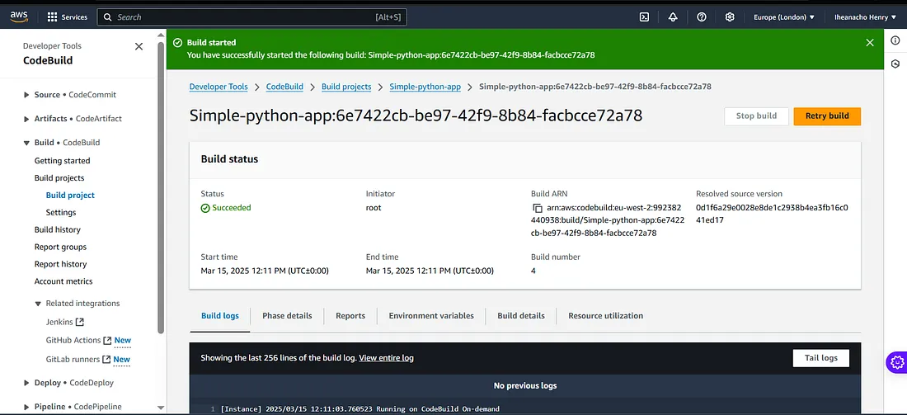Image resolution: width=907 pixels, height=415 pixels.
Task: Click the Jenkins external link icon
Action: click(81, 322)
